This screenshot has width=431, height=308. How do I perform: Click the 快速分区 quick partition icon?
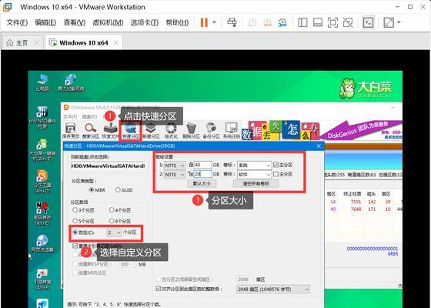pyautogui.click(x=131, y=130)
